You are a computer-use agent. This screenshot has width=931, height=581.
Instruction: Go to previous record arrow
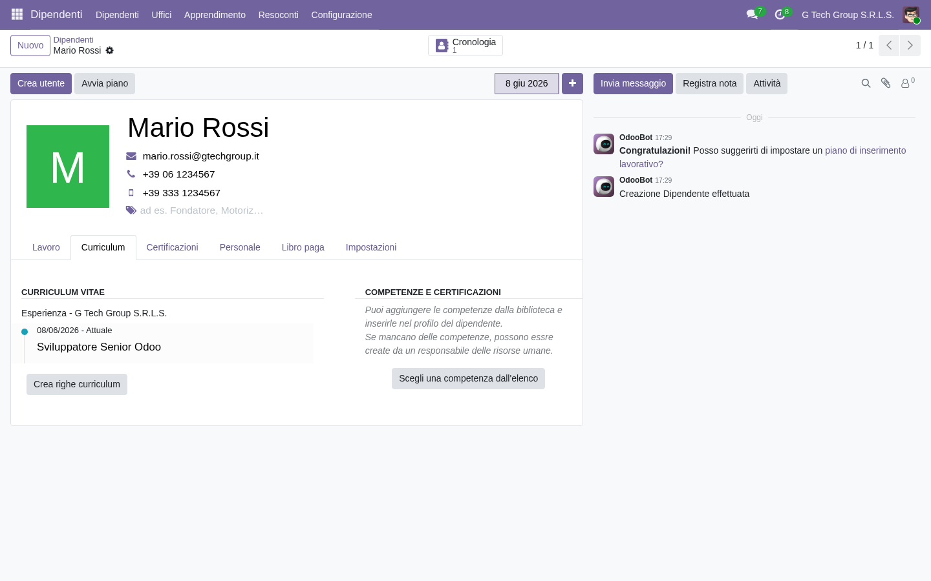point(889,45)
